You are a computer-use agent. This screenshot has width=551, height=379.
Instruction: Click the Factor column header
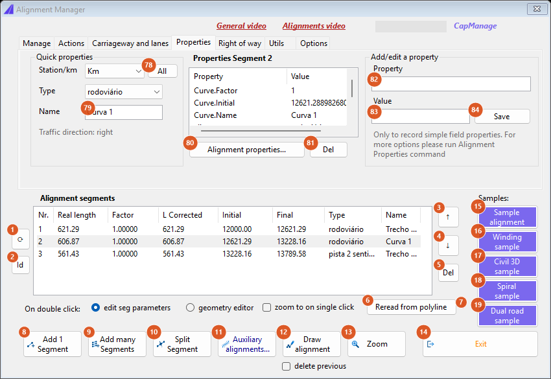click(133, 215)
